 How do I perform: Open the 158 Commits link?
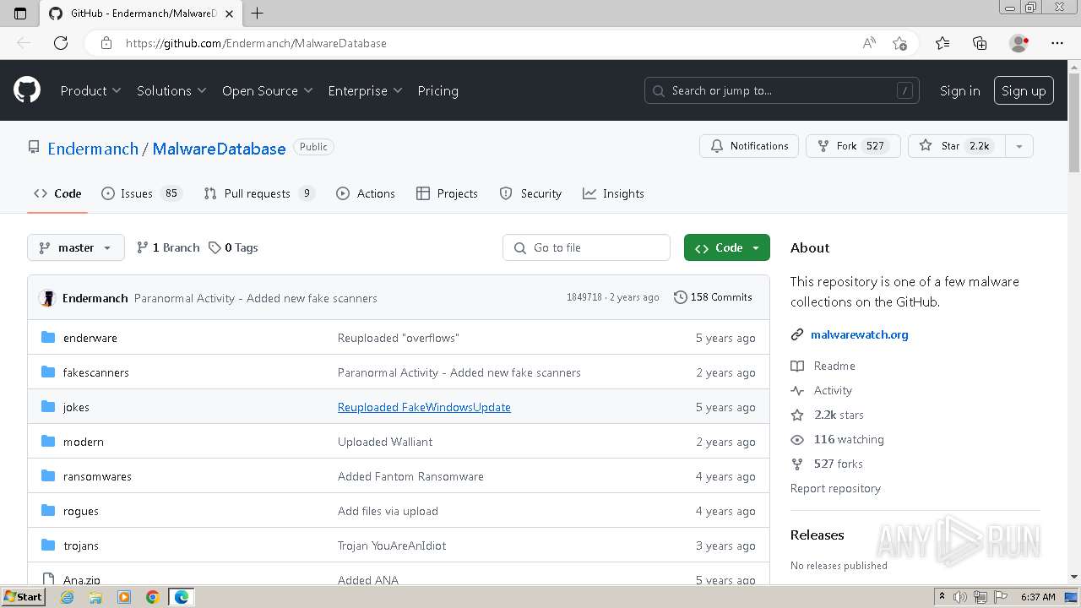[x=713, y=297]
